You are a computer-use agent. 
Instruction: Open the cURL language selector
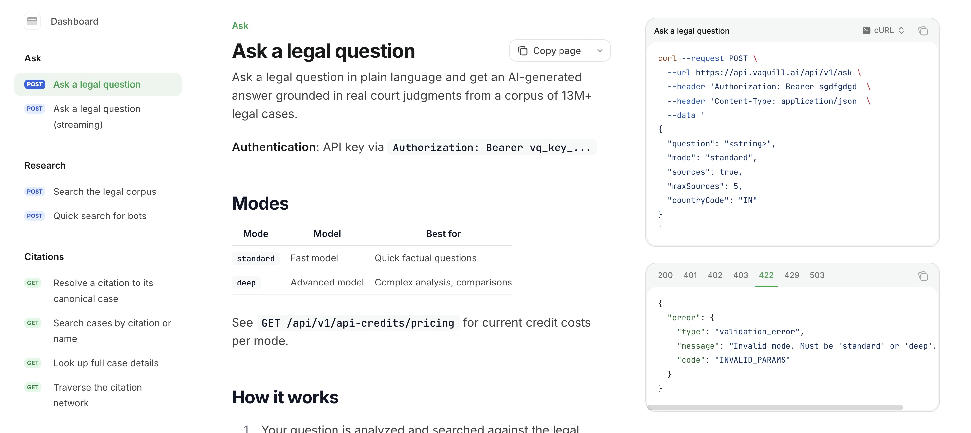click(x=884, y=30)
